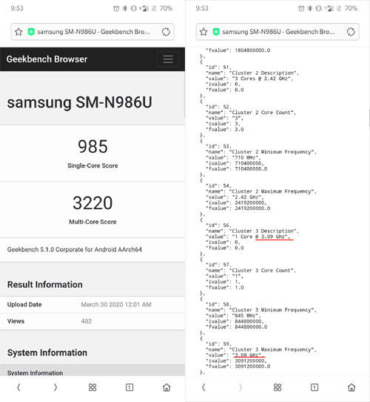Tap the System Information table header row
The height and width of the screenshot is (402, 370).
point(92,371)
